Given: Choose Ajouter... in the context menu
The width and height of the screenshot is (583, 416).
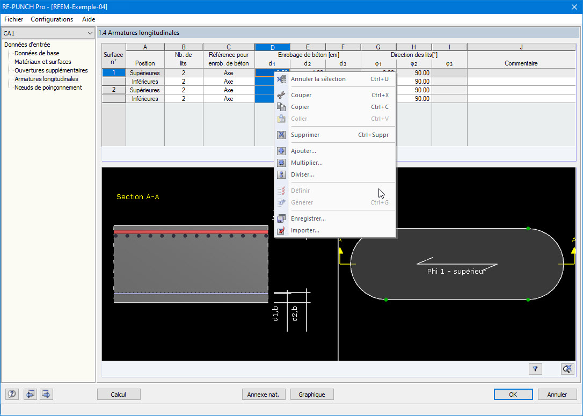Looking at the screenshot, I should pyautogui.click(x=335, y=151).
